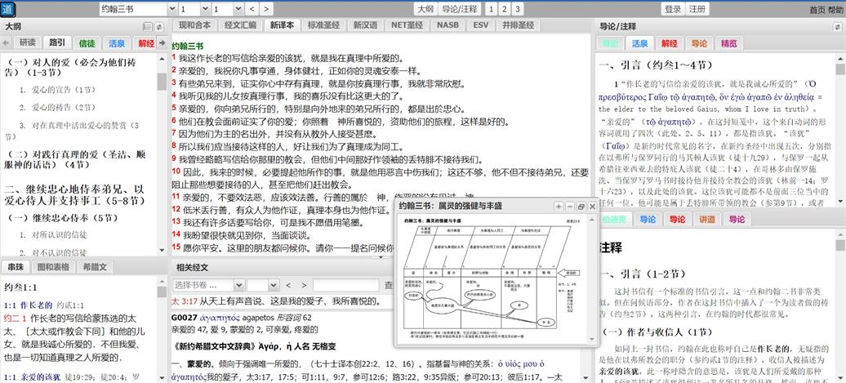Click the 导论/注释 upper panel vertical scrollbar

(840, 130)
